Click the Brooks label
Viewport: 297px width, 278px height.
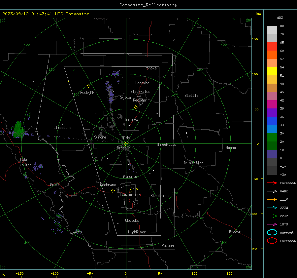click(235, 231)
